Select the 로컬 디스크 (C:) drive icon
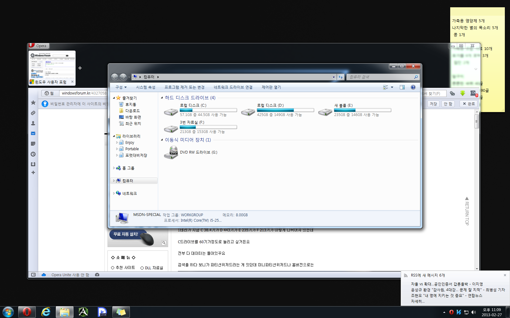 (171, 112)
